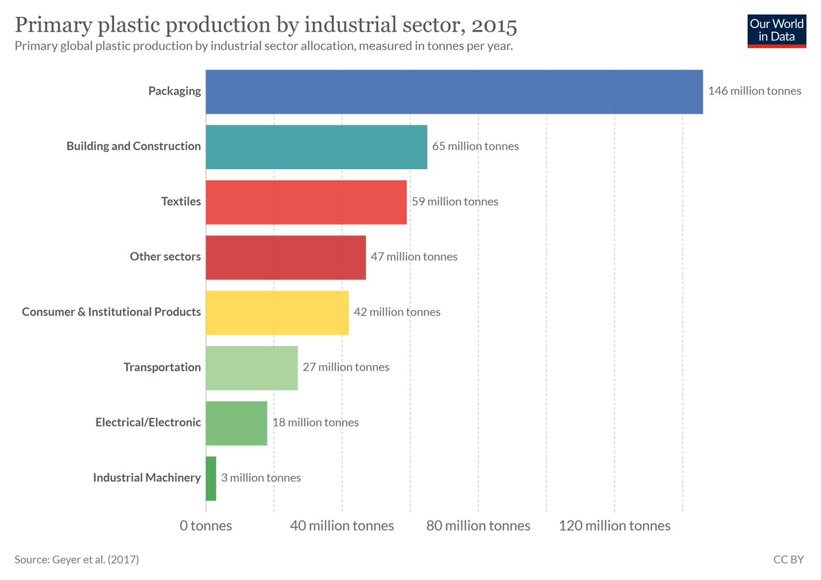Click the 'Industrial Machinery' label

click(147, 478)
